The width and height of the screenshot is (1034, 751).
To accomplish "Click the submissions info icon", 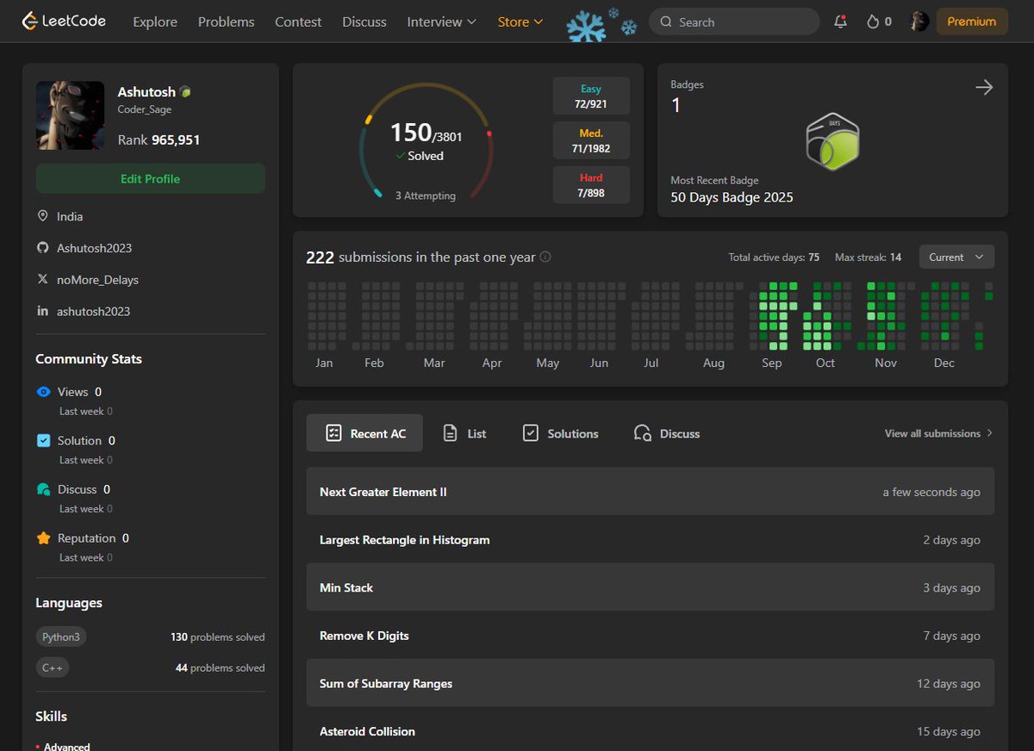I will pos(545,257).
